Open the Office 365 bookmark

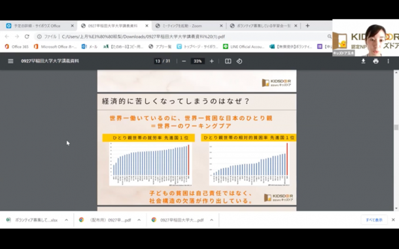17,46
